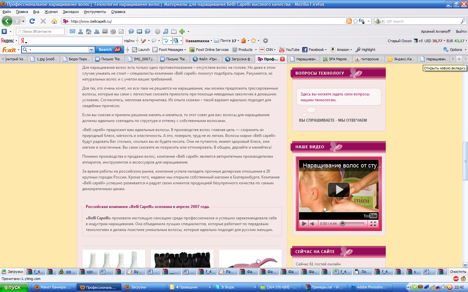Expand the Facebook toolbar dropdown

[326, 50]
